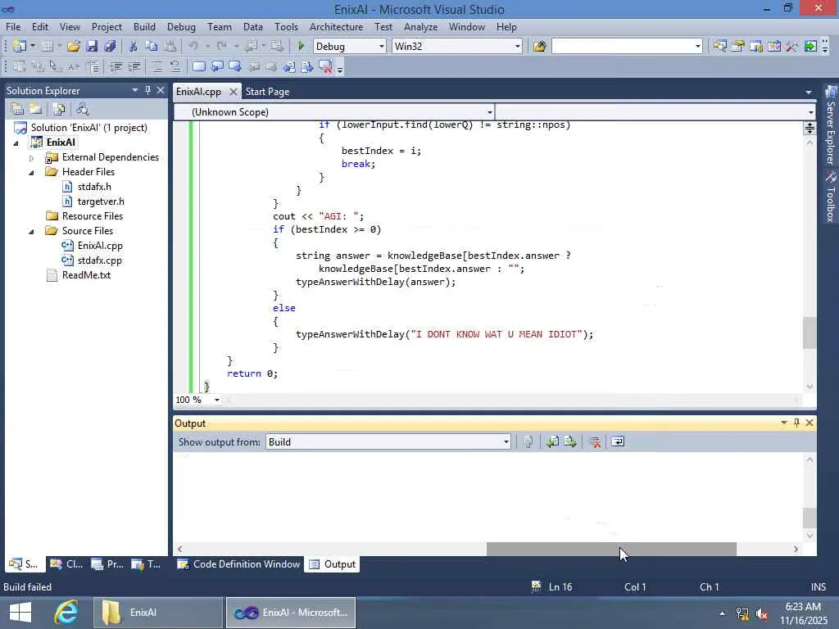
Task: Toggle Word Wrap in Output panel
Action: (x=618, y=441)
